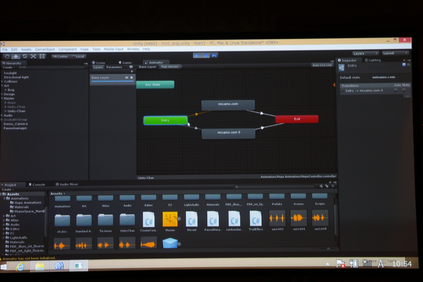The image size is (423, 282).
Task: Select the Move tool in toolbar
Action: (16, 56)
